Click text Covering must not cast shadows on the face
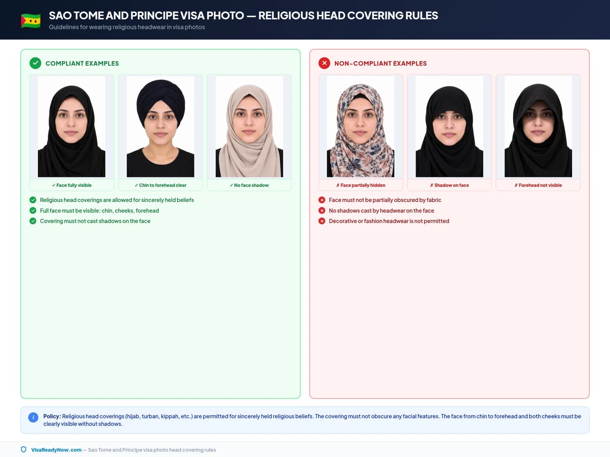 tap(95, 221)
